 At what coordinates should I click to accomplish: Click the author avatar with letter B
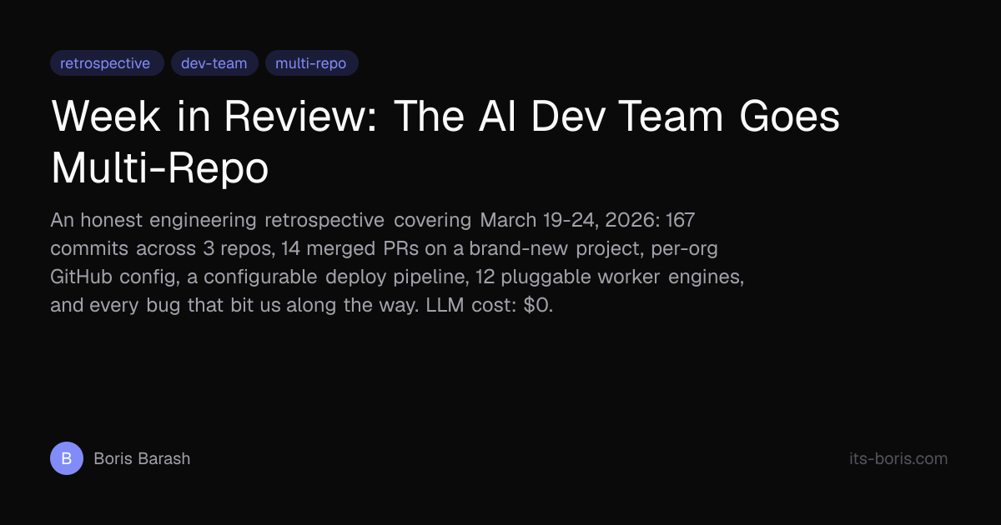67,458
